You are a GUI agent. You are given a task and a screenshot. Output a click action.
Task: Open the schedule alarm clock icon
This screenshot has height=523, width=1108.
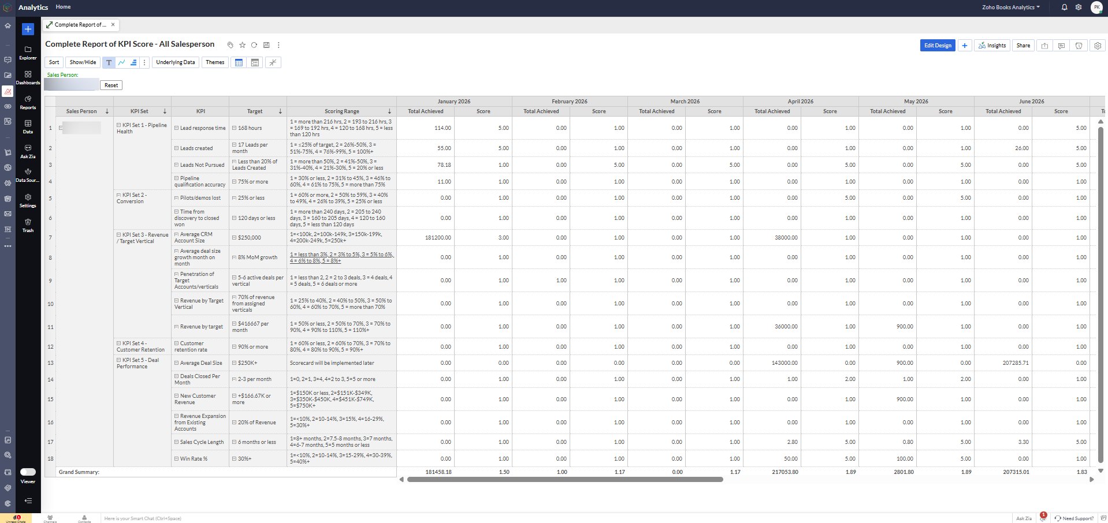tap(1079, 46)
